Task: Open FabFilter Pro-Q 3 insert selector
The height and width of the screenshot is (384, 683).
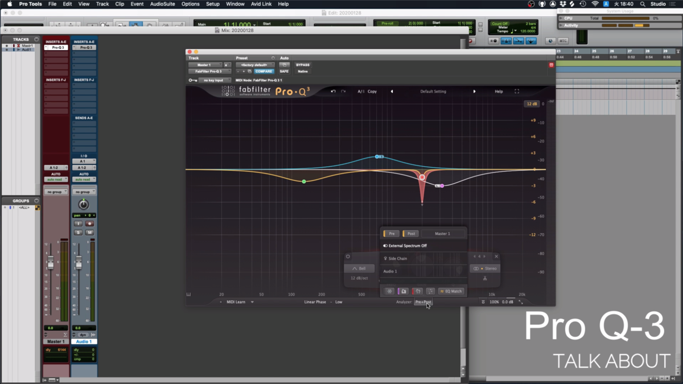Action: (209, 72)
